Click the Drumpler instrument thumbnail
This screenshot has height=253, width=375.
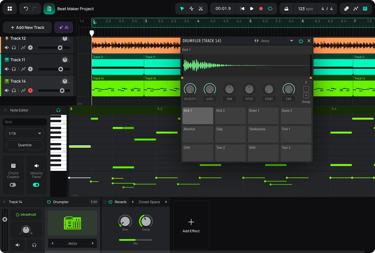(72, 223)
